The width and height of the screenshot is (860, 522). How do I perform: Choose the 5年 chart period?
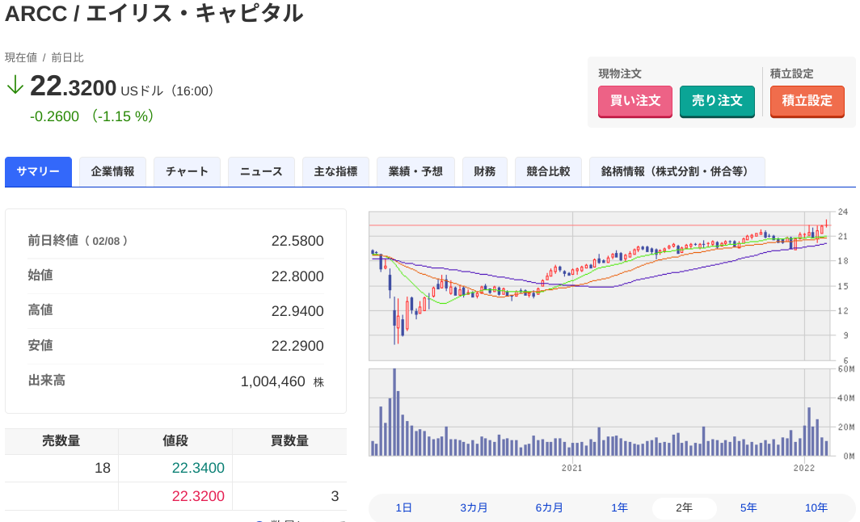[748, 507]
